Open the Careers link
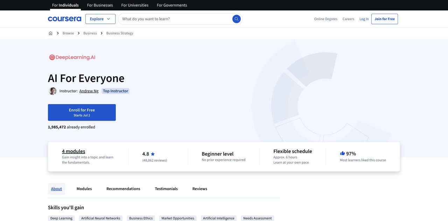Image resolution: width=448 pixels, height=221 pixels. coord(348,19)
